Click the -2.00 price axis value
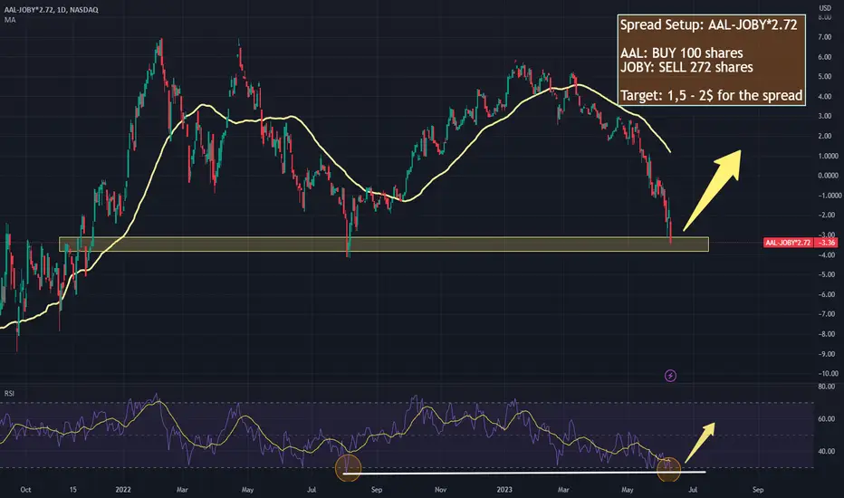Image resolution: width=844 pixels, height=498 pixels. 826,215
